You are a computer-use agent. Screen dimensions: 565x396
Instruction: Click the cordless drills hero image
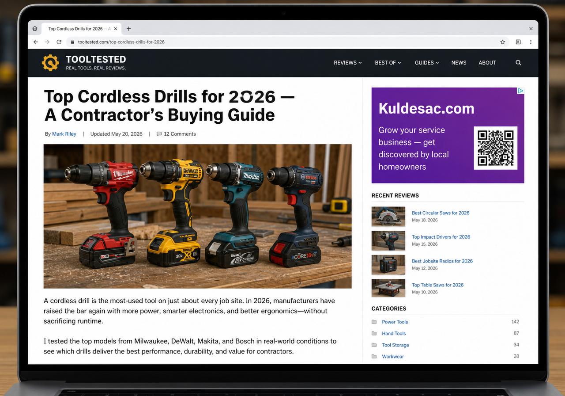198,216
